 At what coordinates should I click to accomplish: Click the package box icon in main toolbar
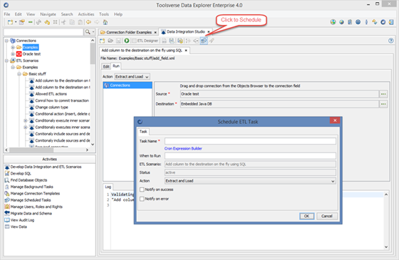(22, 22)
